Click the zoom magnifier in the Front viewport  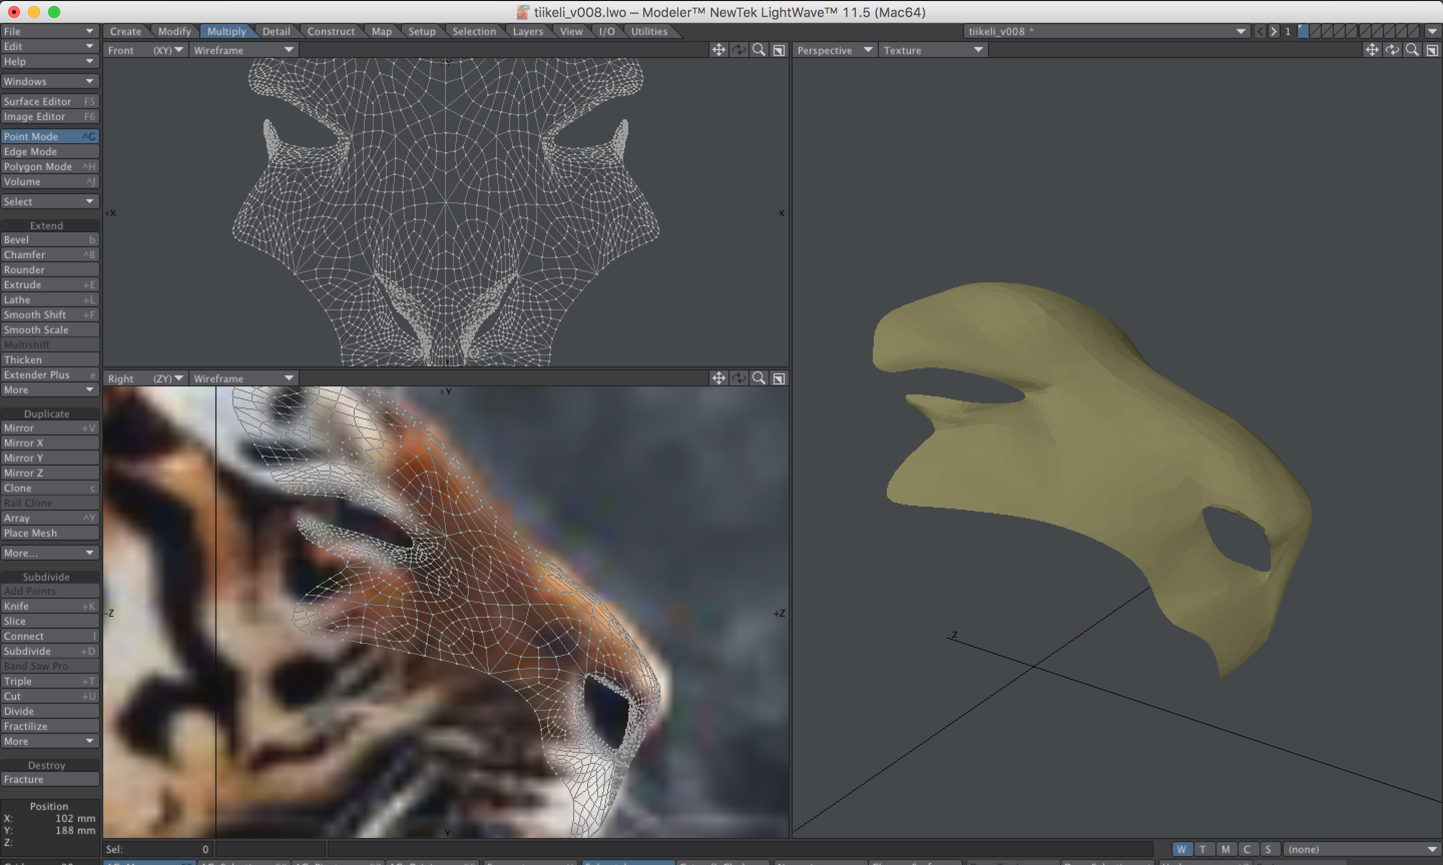[x=759, y=50]
